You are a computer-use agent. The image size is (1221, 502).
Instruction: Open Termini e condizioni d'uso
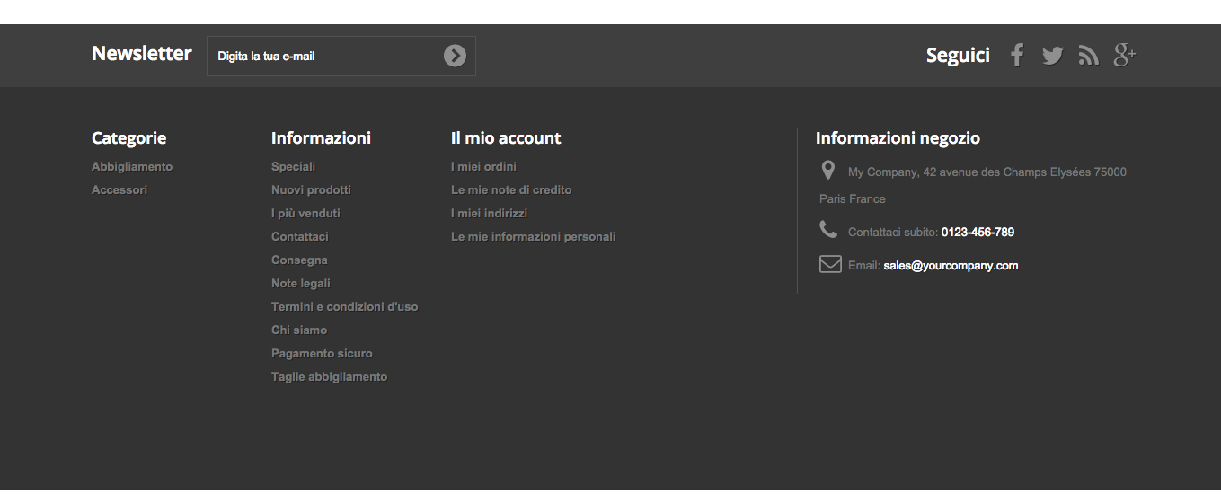point(344,307)
